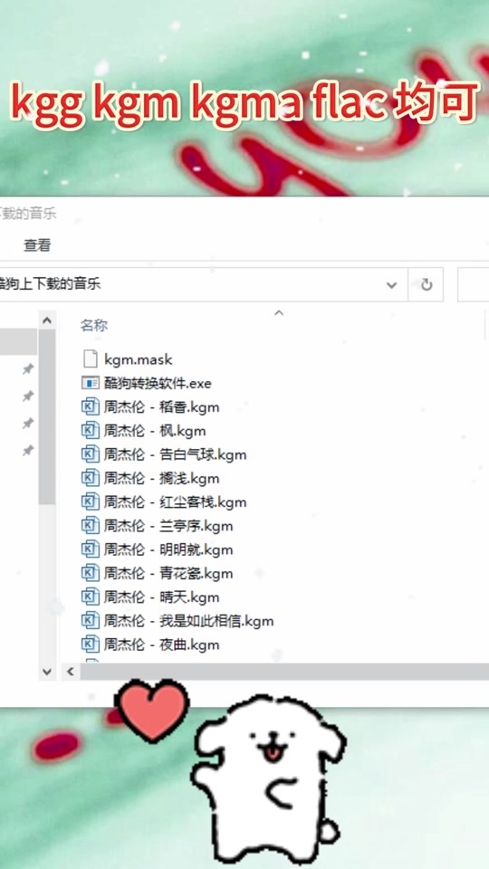
Task: Select the file name 周杰伦 - 明明就.kgm
Action: click(x=168, y=549)
